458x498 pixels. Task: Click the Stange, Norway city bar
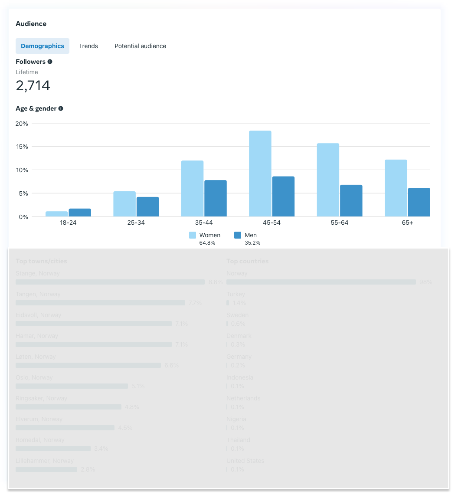[x=110, y=282]
